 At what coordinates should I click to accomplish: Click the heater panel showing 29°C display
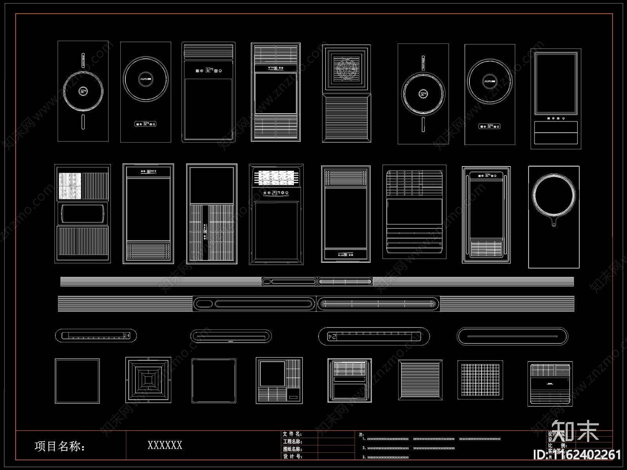tap(276, 214)
